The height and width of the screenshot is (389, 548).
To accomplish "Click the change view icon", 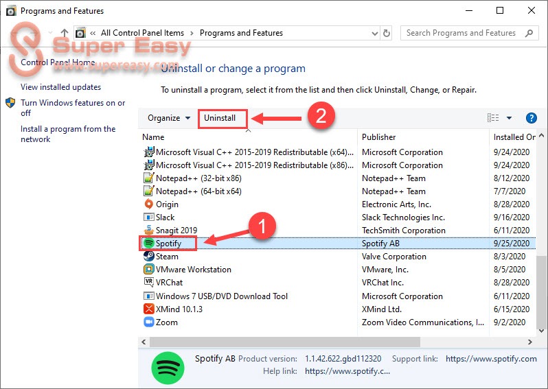I will pos(493,118).
